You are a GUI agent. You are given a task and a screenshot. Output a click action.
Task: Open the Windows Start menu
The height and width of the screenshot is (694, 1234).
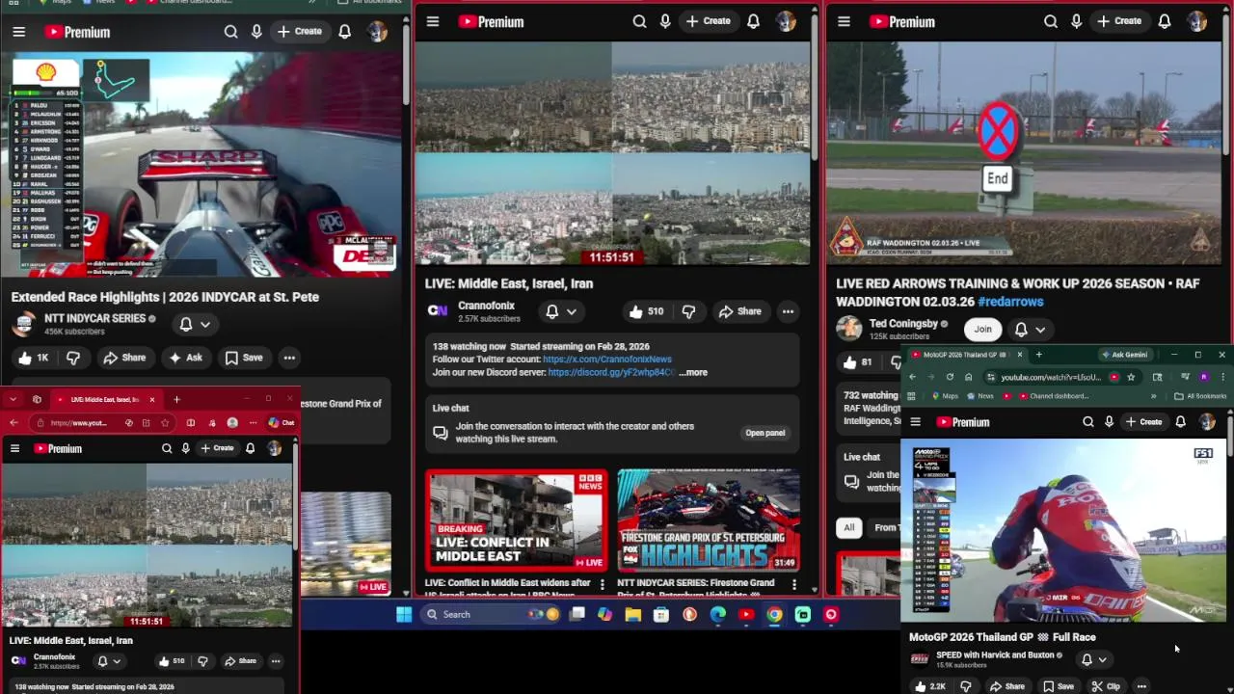pos(404,614)
